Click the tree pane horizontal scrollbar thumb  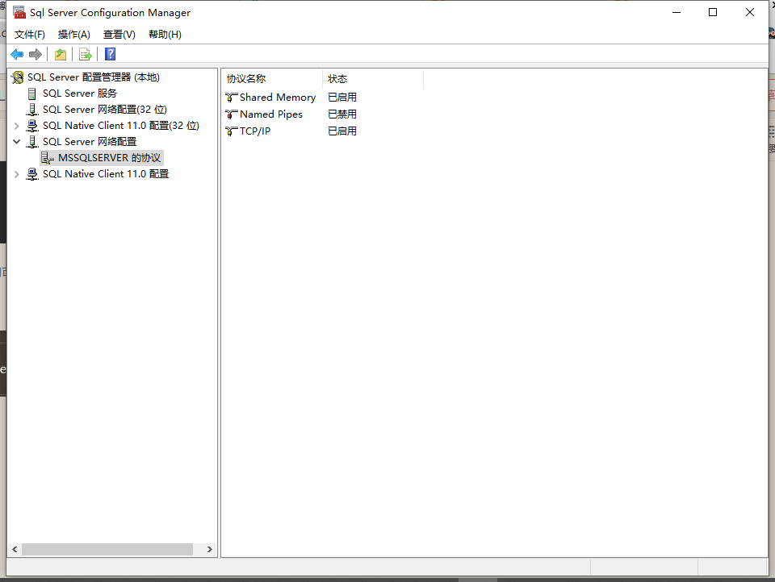pyautogui.click(x=107, y=550)
